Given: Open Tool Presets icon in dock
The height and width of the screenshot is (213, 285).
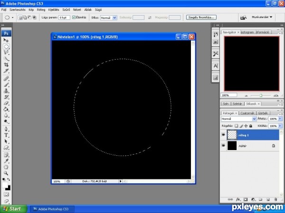Looking at the screenshot, I should 216,54.
